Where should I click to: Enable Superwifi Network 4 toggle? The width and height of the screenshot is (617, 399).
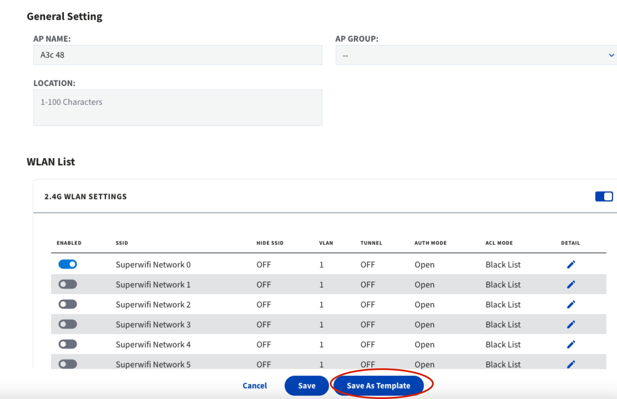(x=68, y=344)
